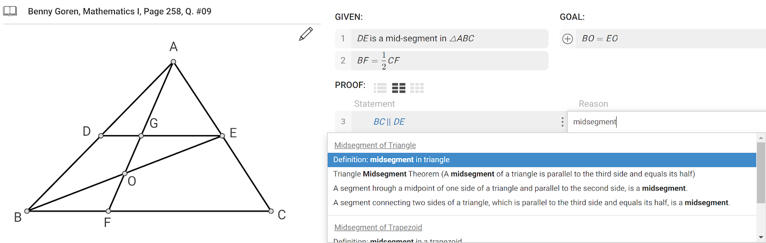Click point O in the diagram
766x243 pixels.
pyautogui.click(x=124, y=173)
